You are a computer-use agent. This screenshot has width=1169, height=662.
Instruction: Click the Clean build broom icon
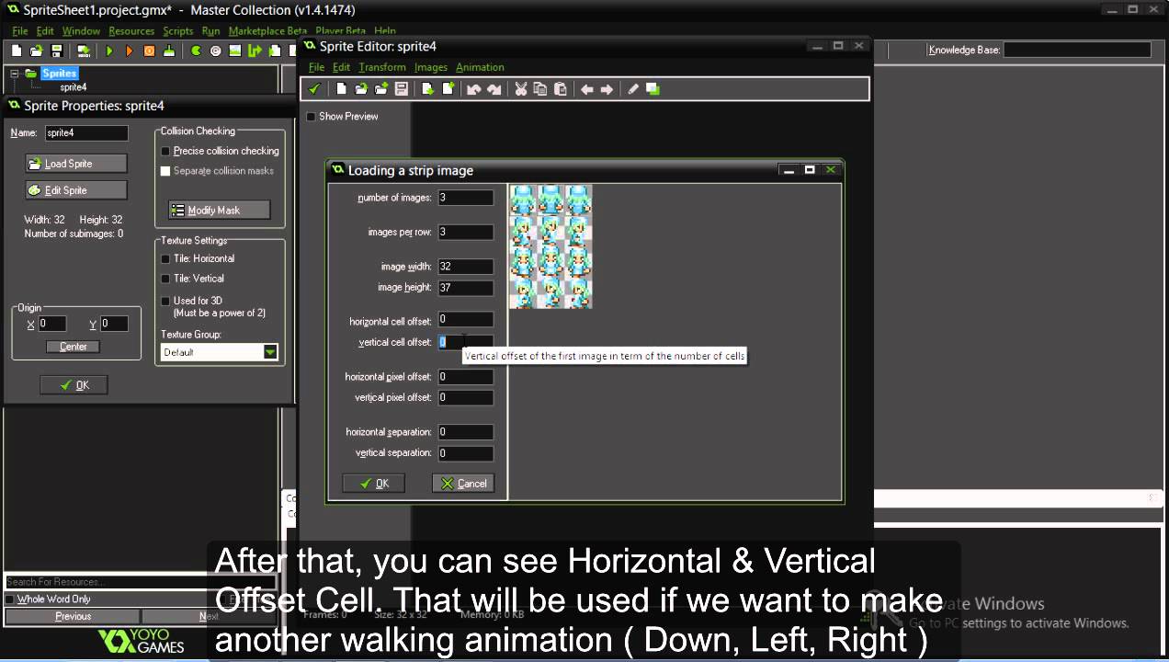(x=169, y=51)
